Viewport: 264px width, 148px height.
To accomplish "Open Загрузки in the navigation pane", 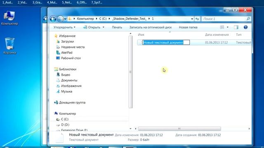I will click(x=67, y=42).
